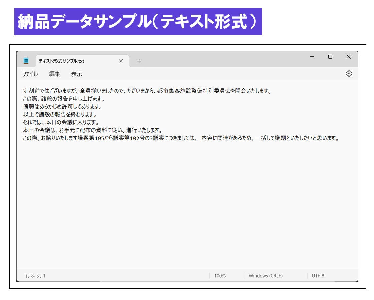Viewport: 374px width, 300px height.
Task: Open the Notepad settings gear
Action: point(349,73)
